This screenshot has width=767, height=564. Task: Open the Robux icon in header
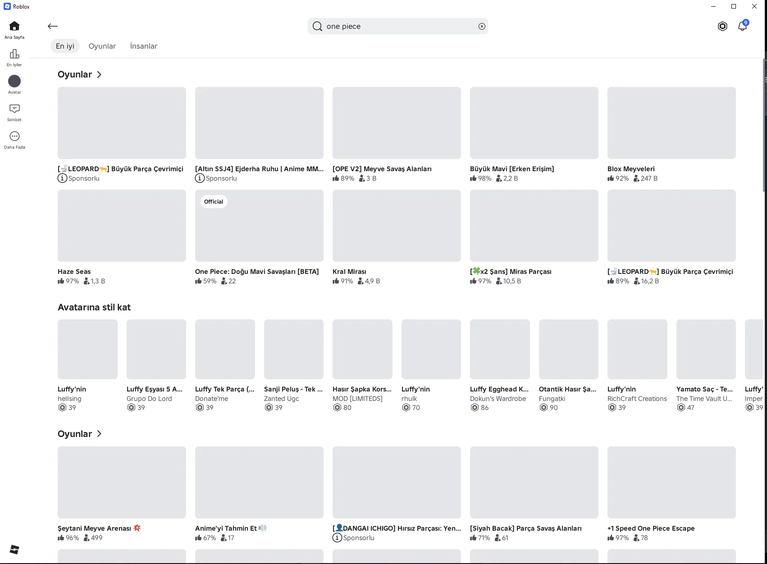tap(722, 26)
